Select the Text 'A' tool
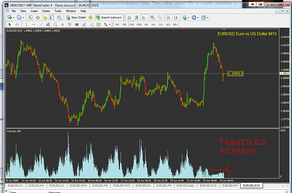The width and height of the screenshot is (292, 193). [63, 24]
